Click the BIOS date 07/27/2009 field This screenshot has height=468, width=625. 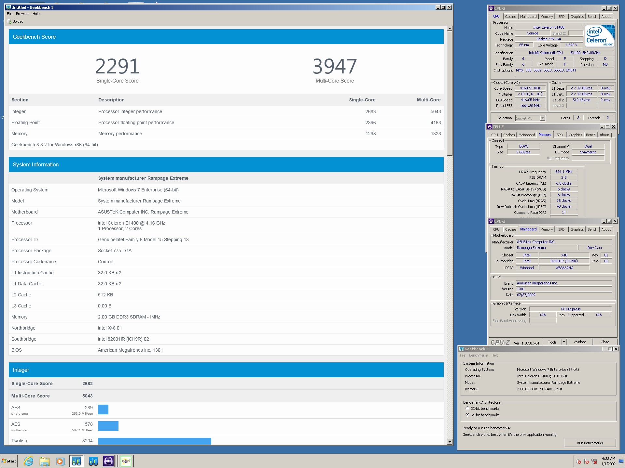(x=564, y=295)
